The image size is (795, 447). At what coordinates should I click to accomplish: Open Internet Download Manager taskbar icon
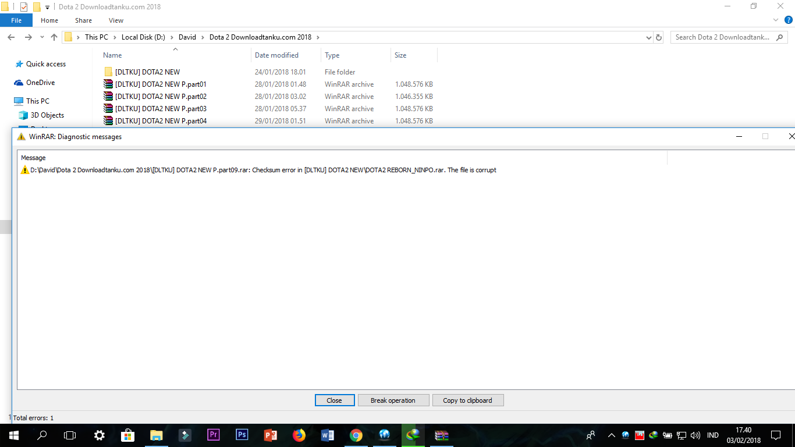413,435
